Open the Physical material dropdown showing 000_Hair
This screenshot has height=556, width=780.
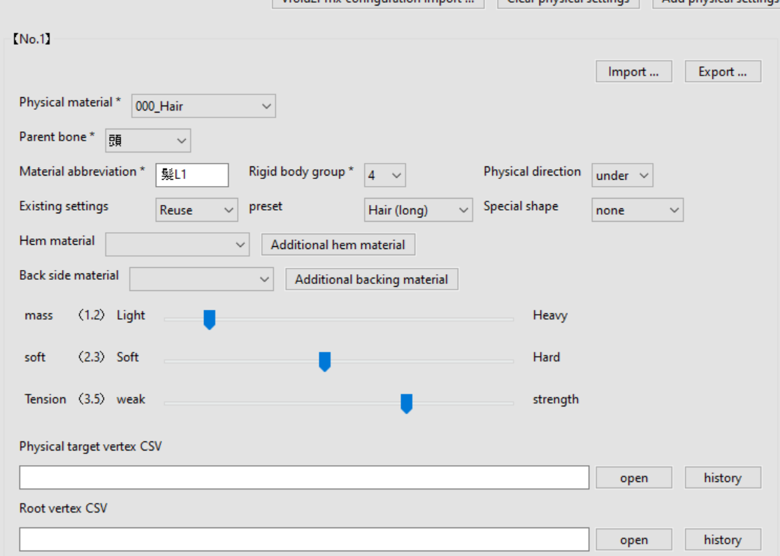[x=203, y=106]
